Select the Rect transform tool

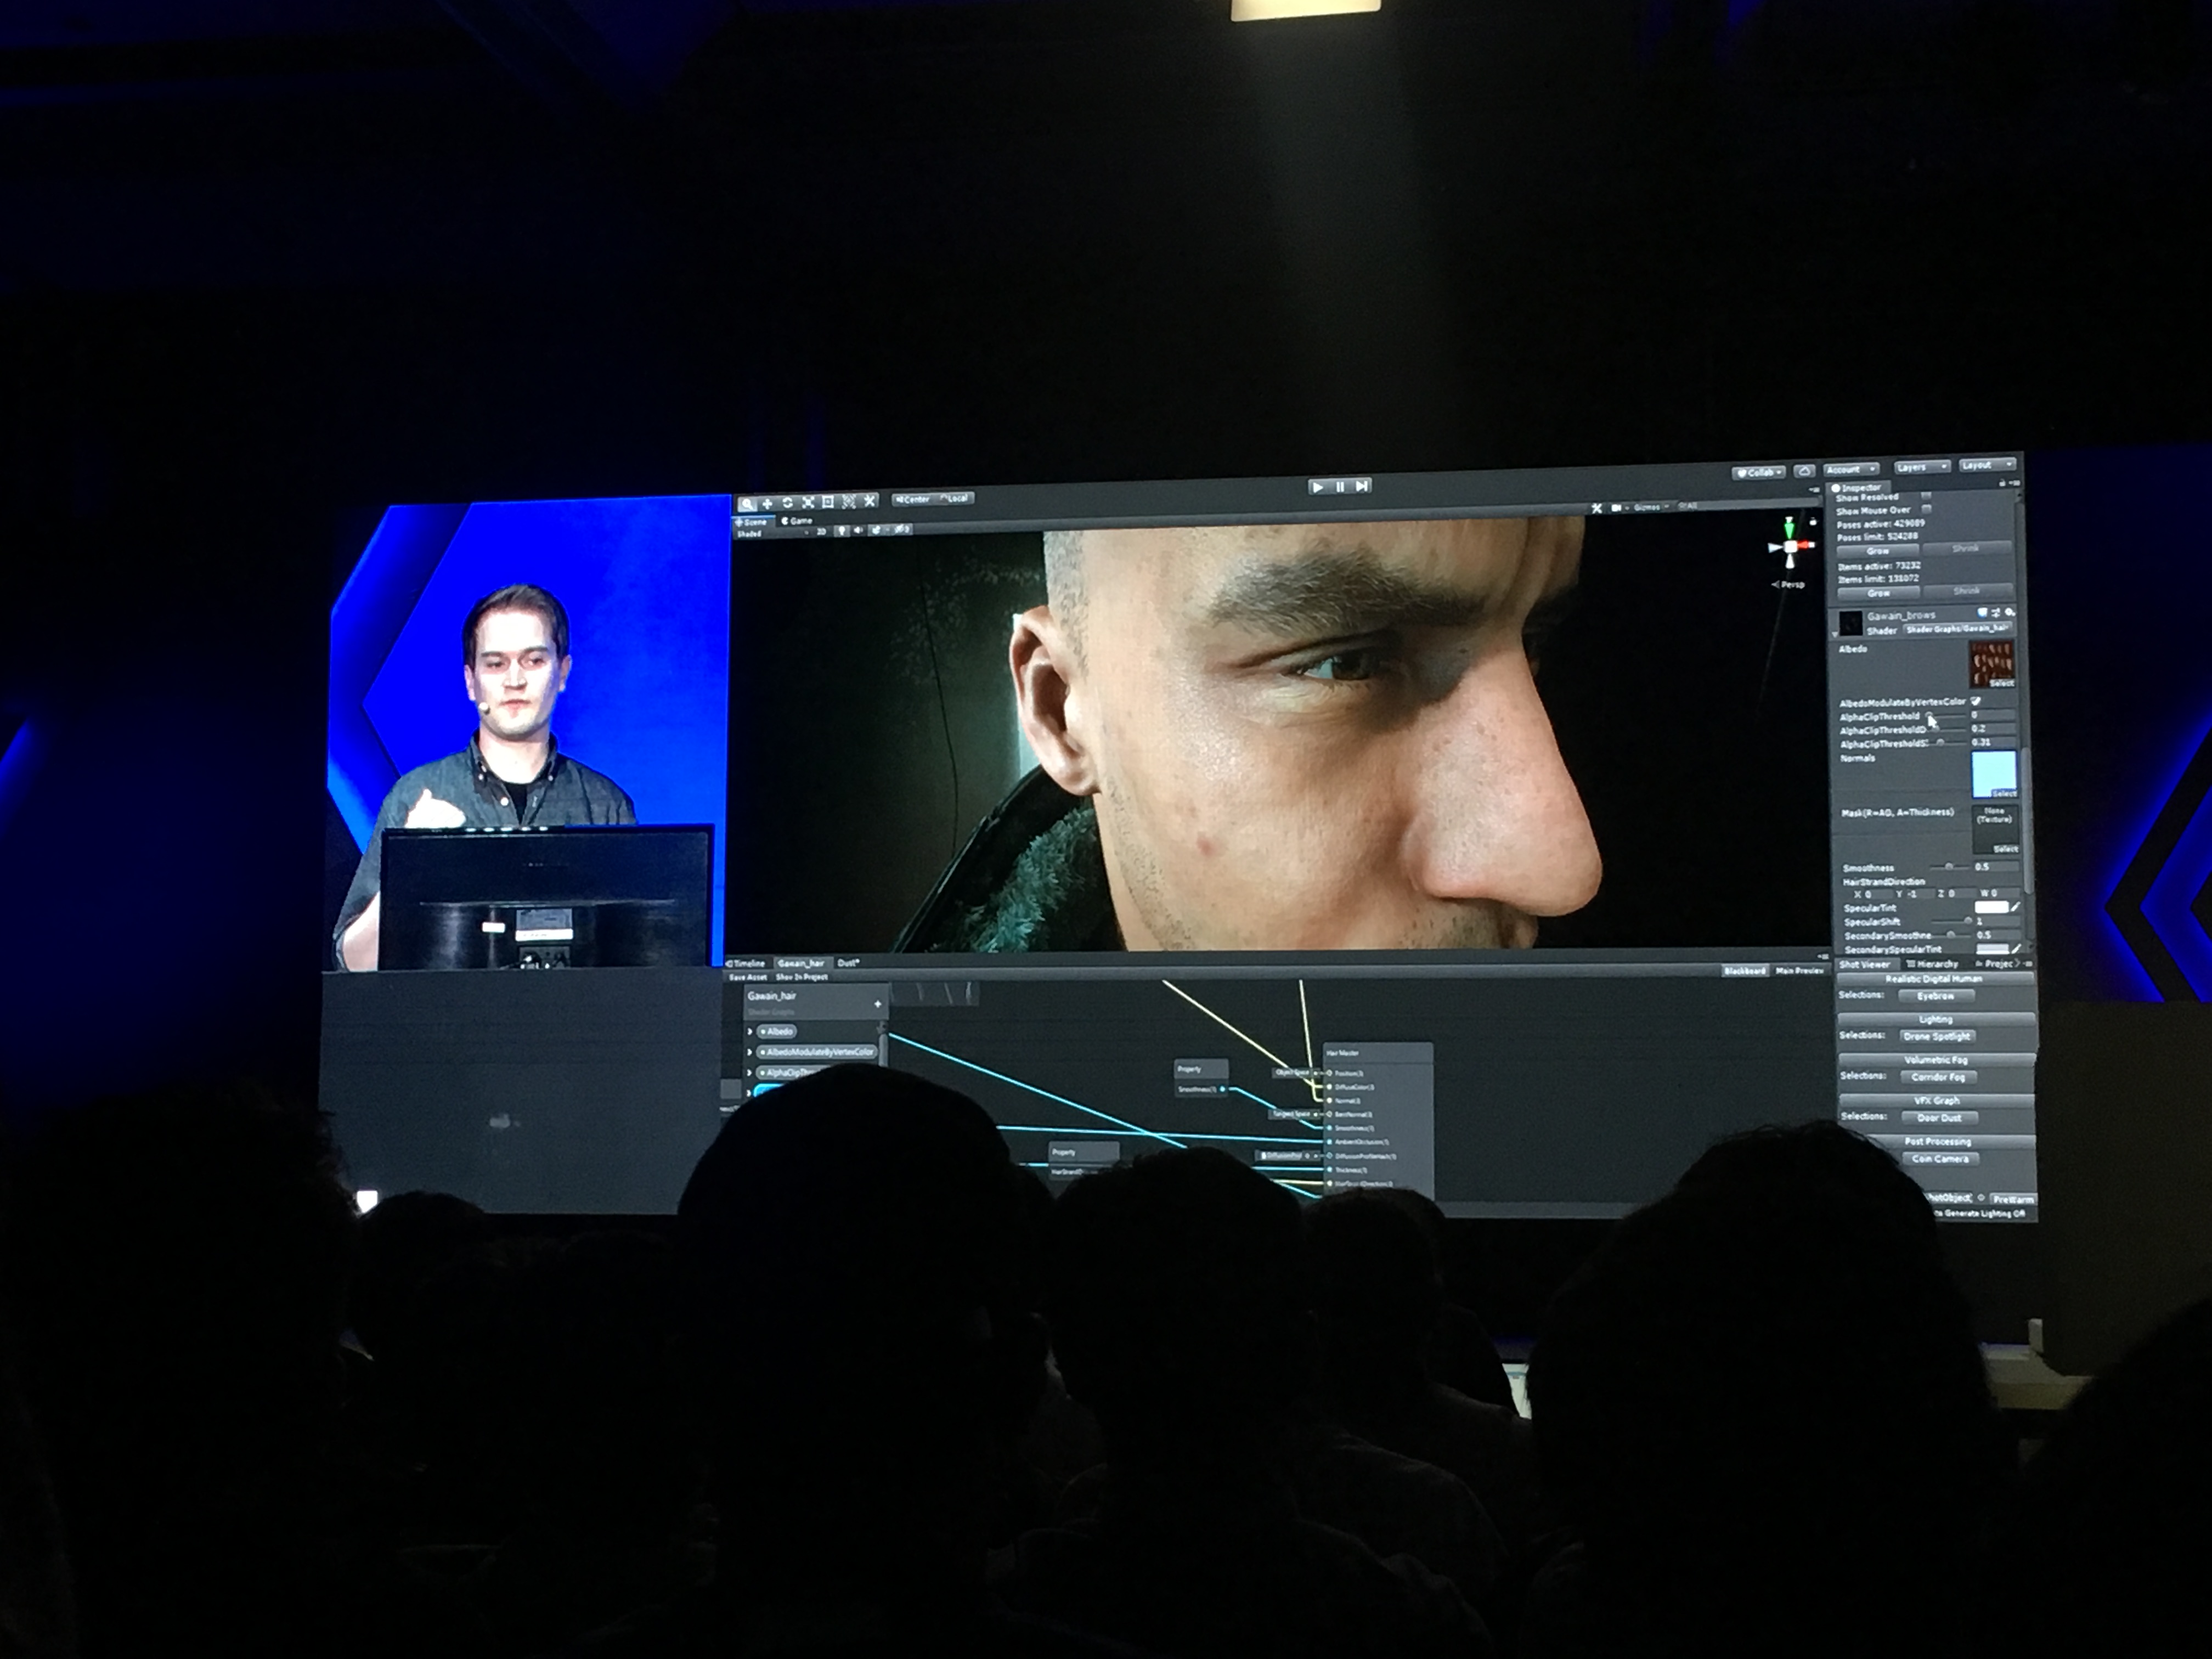(x=828, y=502)
